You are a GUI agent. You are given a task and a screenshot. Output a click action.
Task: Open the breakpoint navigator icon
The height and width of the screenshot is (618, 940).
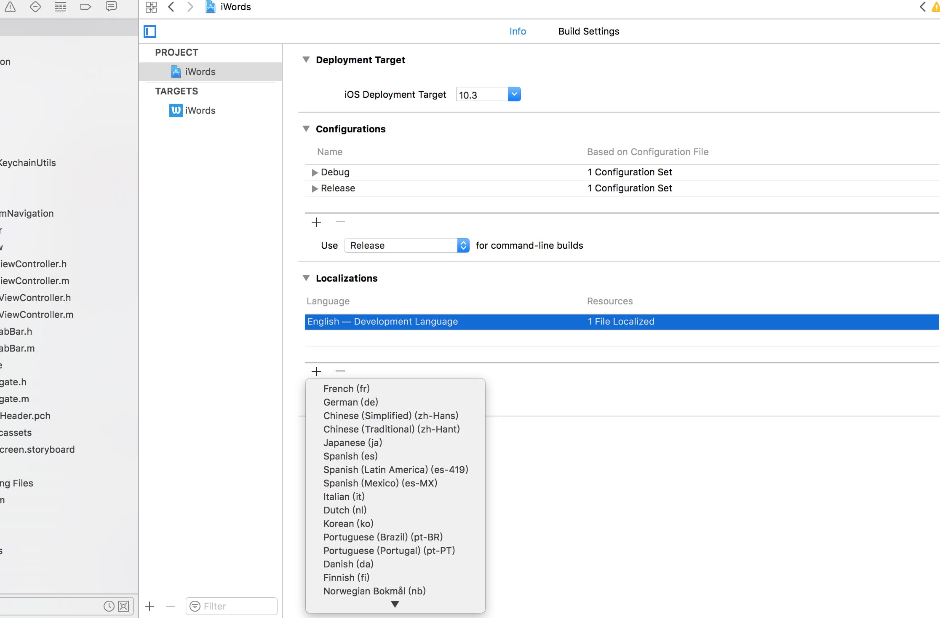(x=85, y=7)
